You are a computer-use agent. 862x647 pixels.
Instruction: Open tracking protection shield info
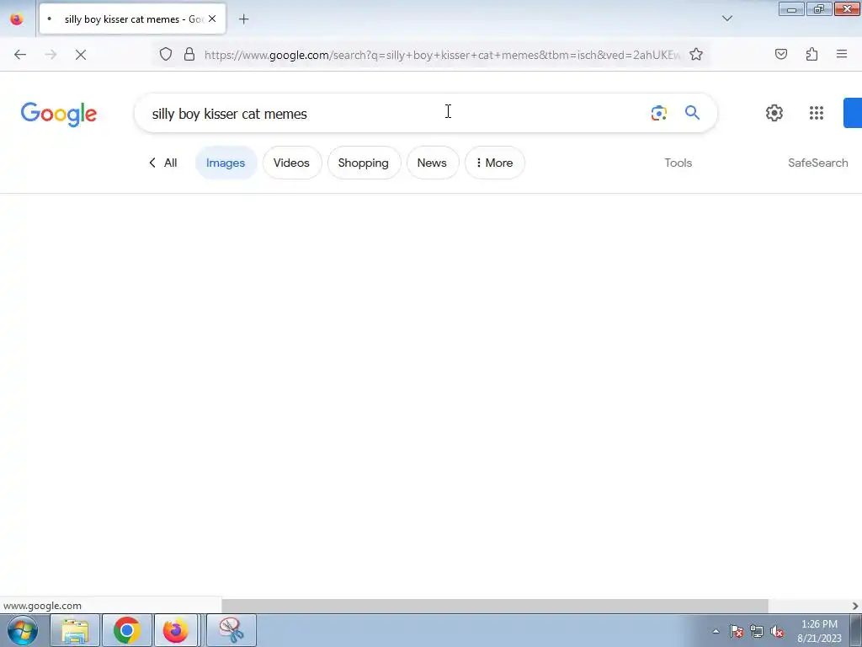point(166,54)
